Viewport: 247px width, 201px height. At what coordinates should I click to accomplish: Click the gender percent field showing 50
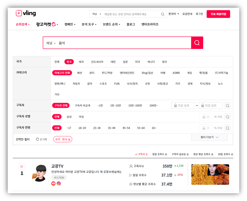[x=206, y=117]
